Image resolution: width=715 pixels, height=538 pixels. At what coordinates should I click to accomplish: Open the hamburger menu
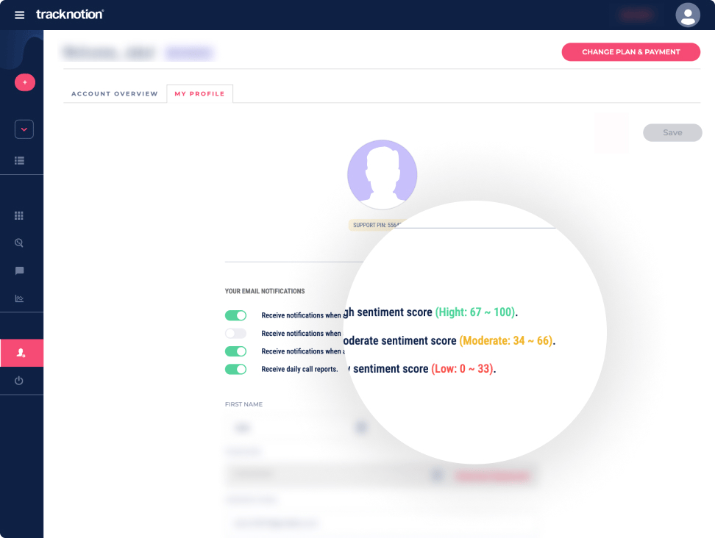[20, 15]
